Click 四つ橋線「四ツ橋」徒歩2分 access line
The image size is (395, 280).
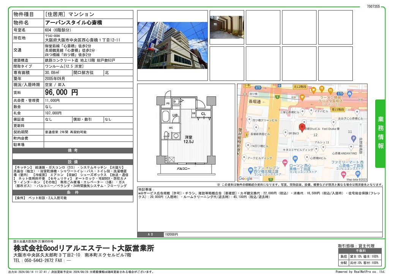[x=68, y=55]
